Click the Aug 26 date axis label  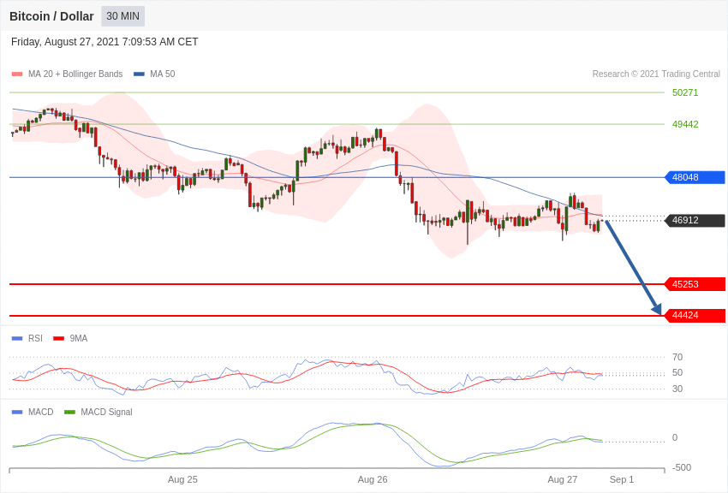[x=373, y=479]
